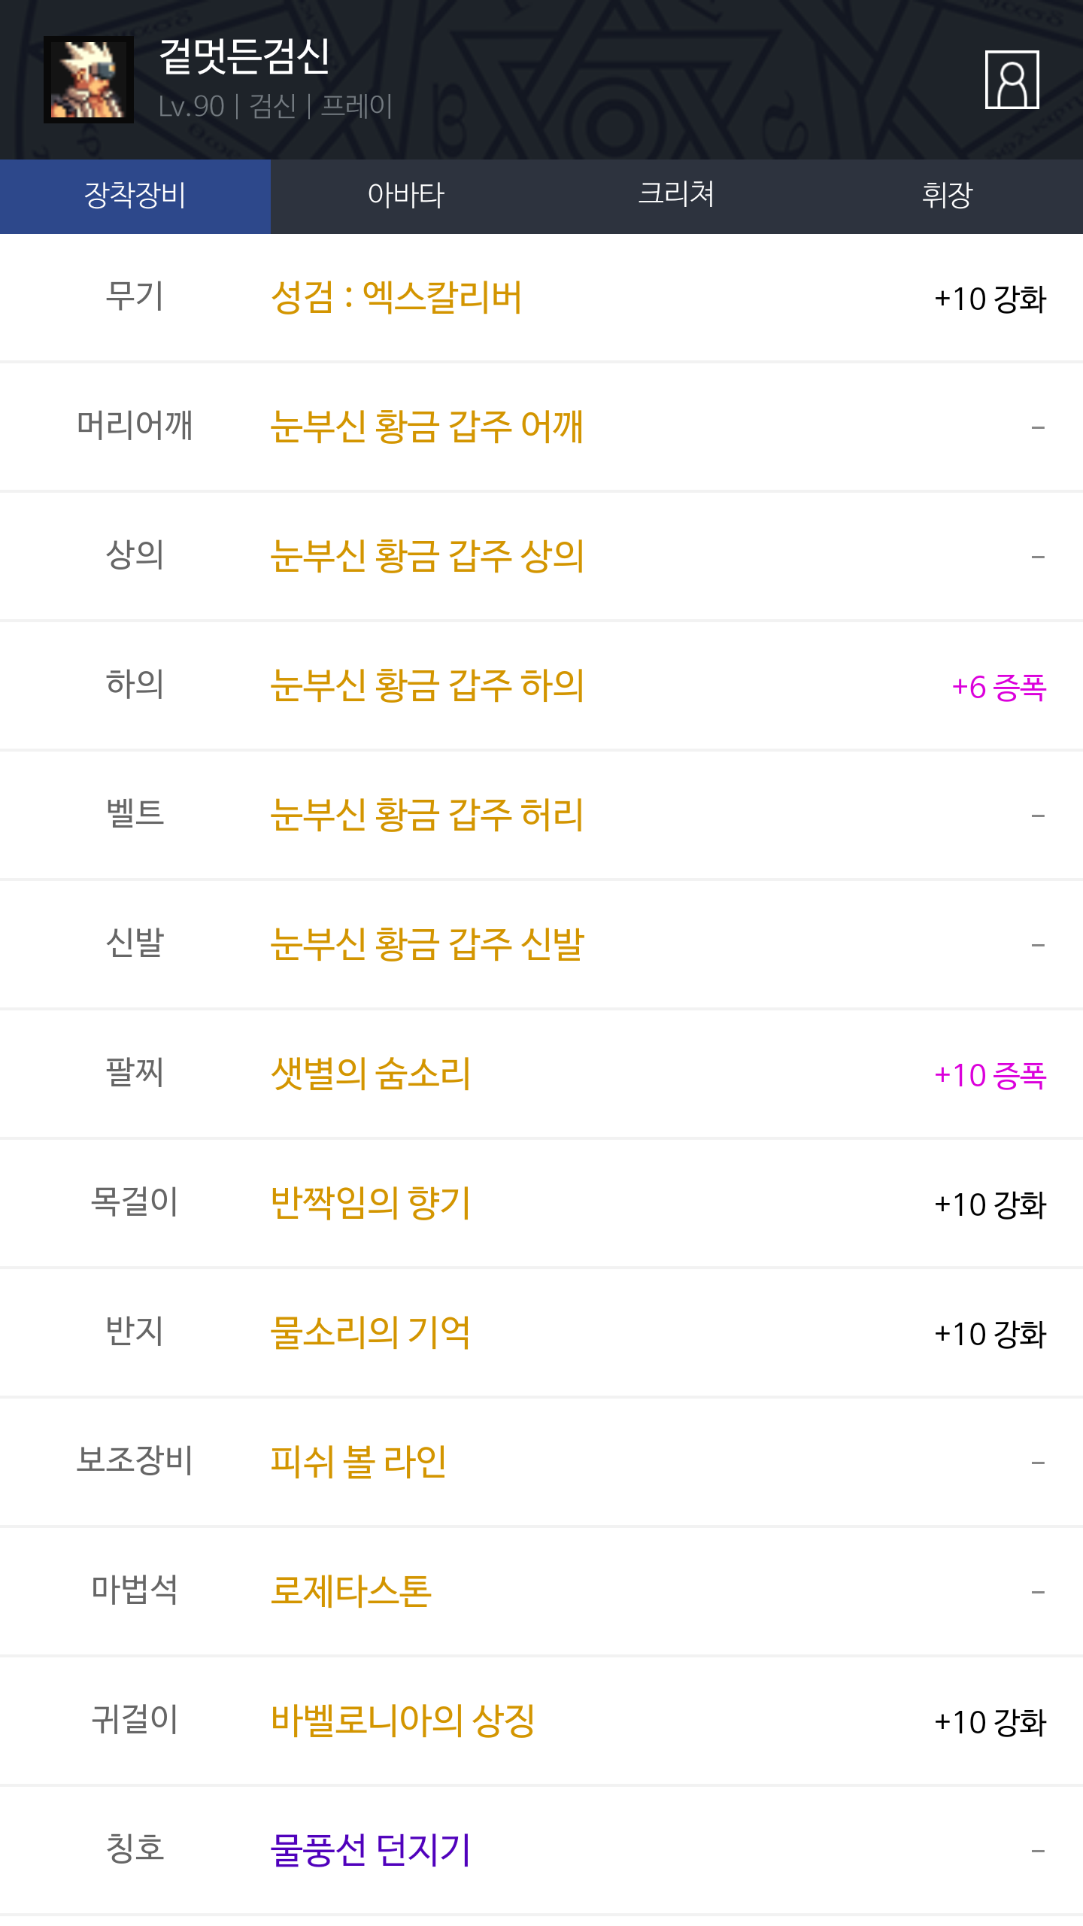Select the 장착장비 tab
This screenshot has width=1083, height=1926.
pyautogui.click(x=135, y=196)
